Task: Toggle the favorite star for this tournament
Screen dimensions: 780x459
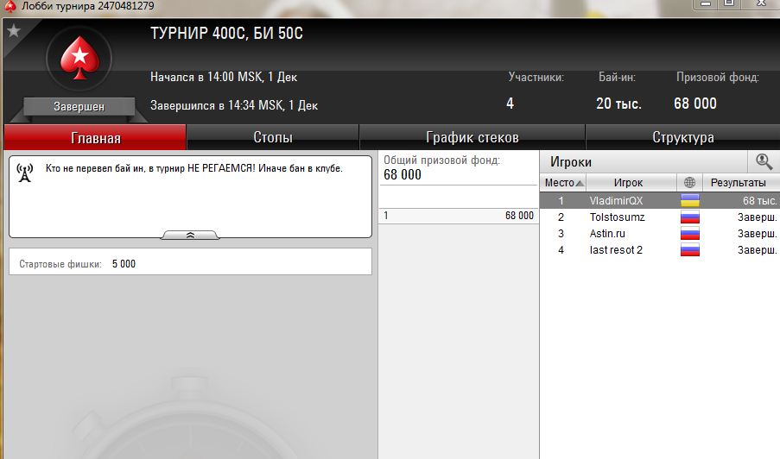Action: click(x=14, y=31)
